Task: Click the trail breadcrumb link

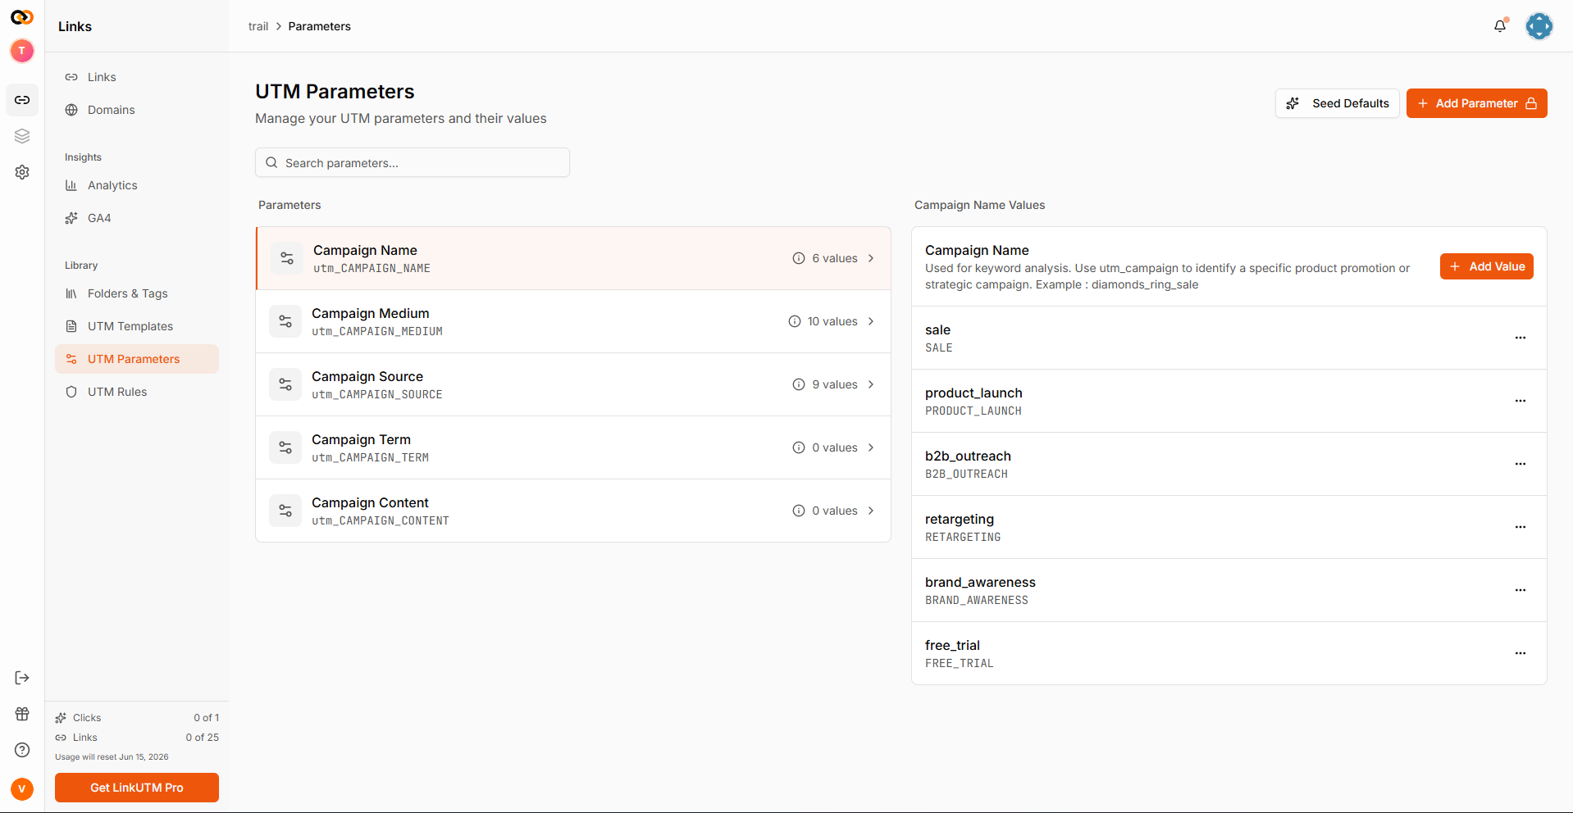Action: click(x=258, y=26)
